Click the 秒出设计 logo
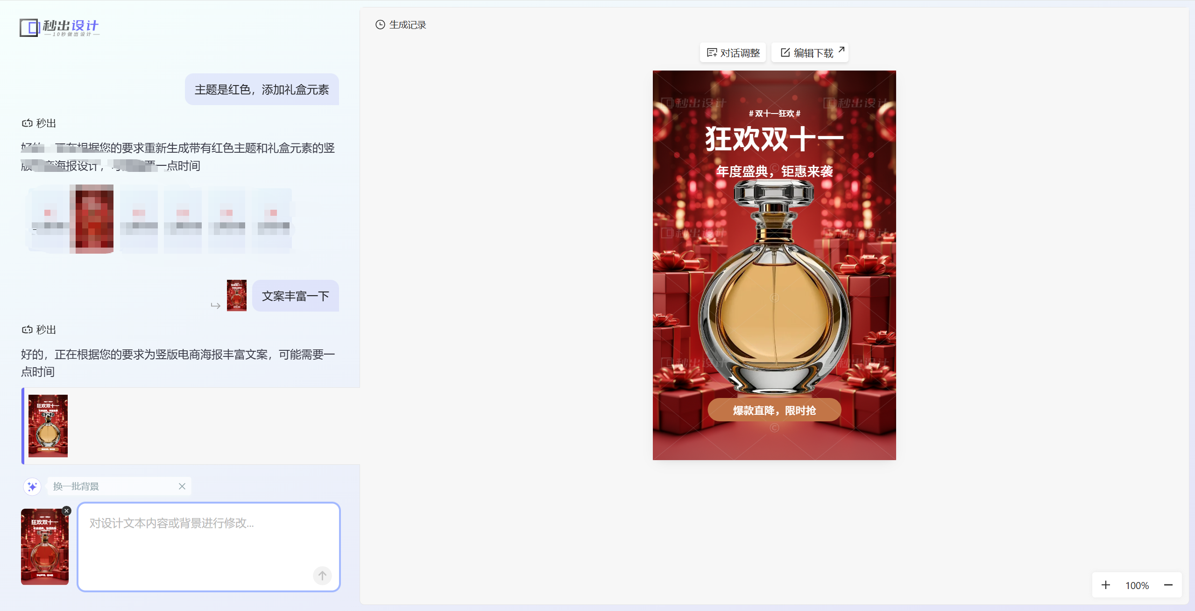 pos(59,28)
